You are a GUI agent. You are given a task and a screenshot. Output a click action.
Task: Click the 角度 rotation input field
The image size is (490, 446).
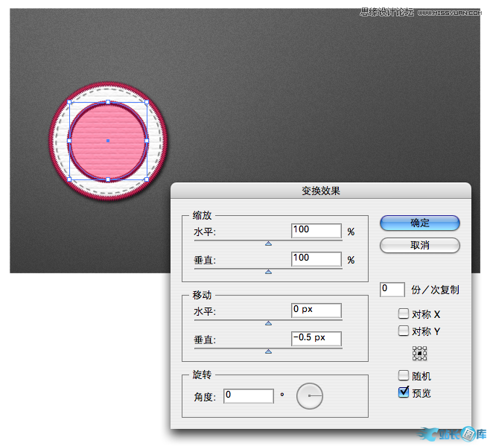pyautogui.click(x=249, y=396)
